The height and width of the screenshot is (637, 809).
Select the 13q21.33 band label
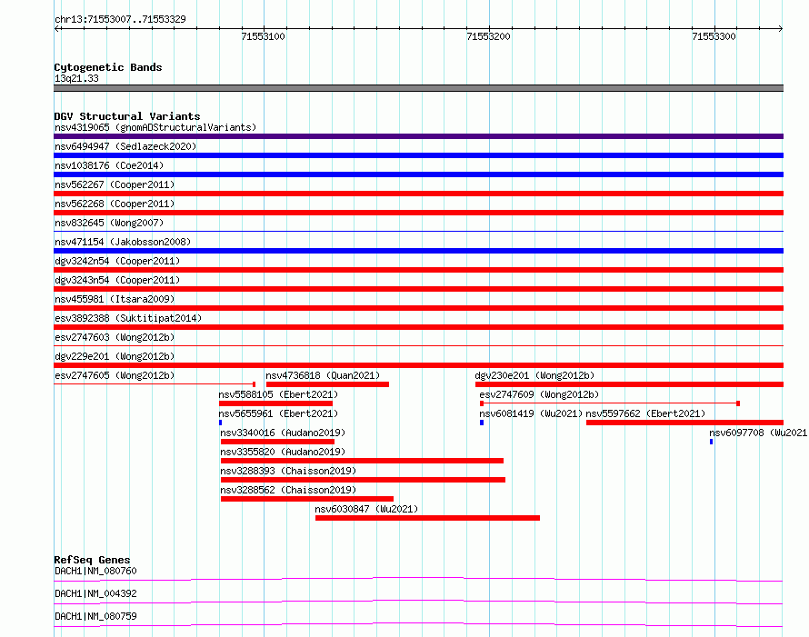click(76, 78)
